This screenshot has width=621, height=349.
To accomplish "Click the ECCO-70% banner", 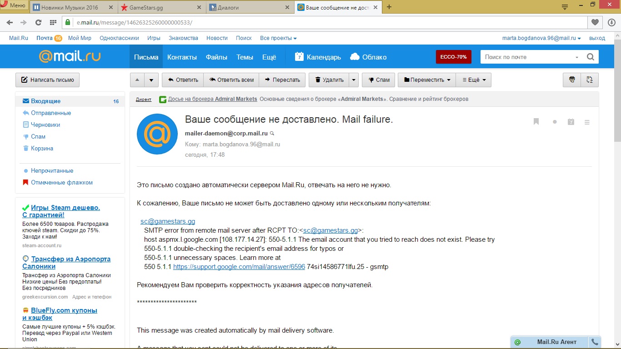I will point(453,57).
